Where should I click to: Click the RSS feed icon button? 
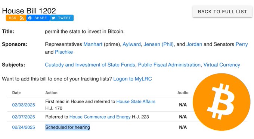coord(16,18)
